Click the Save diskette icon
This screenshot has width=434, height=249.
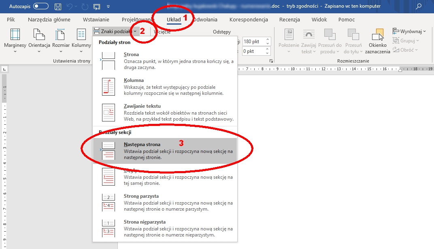58,6
